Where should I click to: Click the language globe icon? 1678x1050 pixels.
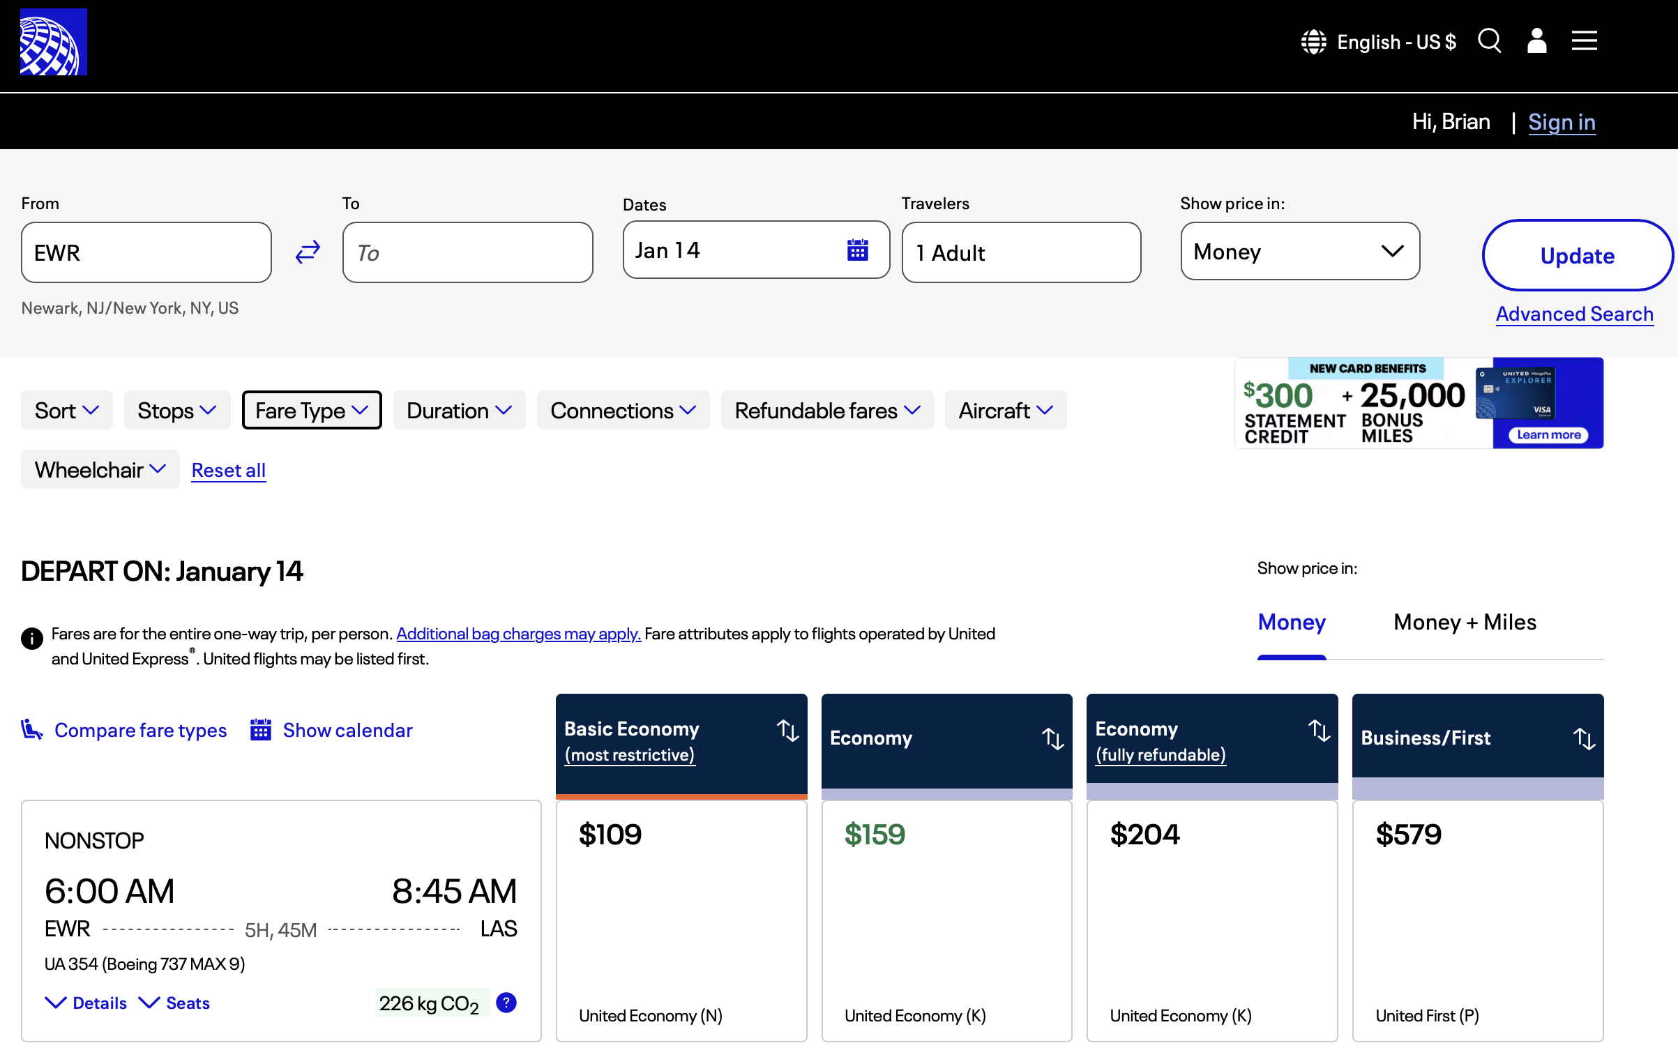(1314, 42)
